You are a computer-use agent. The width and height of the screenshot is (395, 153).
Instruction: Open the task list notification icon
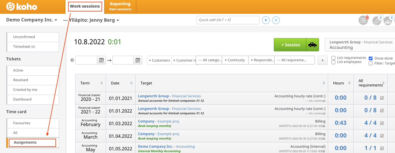[364, 20]
